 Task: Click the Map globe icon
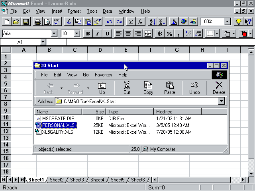click(x=184, y=21)
